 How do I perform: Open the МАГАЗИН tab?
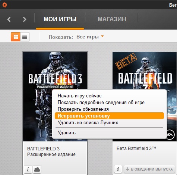click(112, 19)
